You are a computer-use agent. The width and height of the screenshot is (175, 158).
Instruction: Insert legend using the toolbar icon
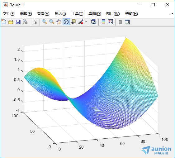[111, 22]
